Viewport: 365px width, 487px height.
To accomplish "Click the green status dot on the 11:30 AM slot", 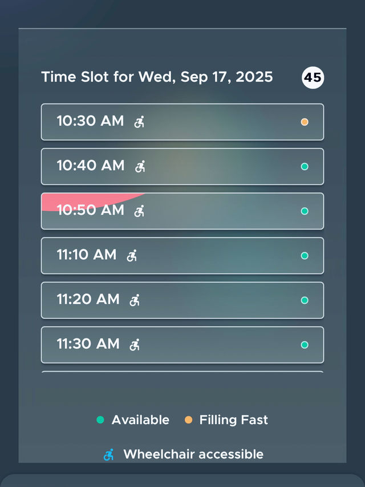I will point(305,344).
